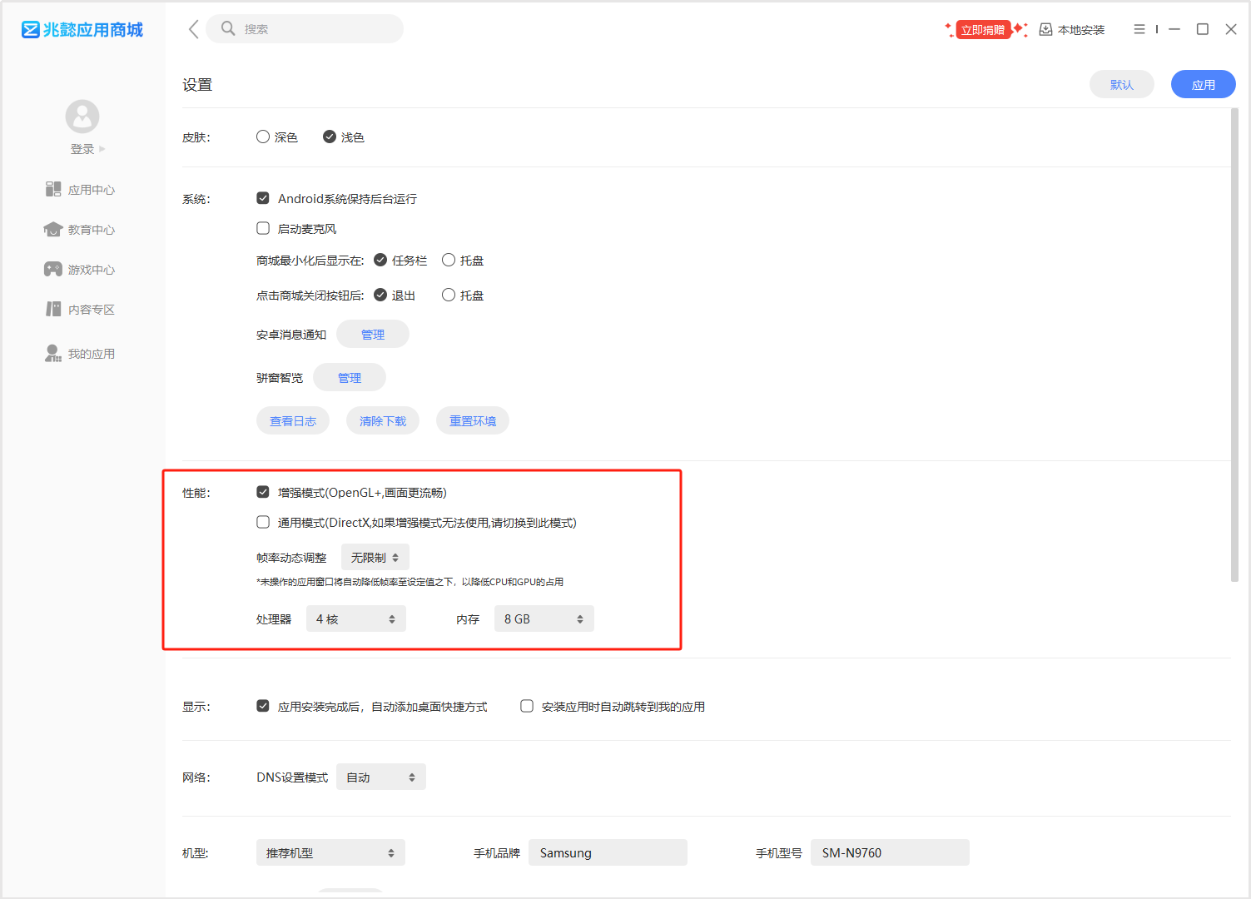Click the user avatar icon
1251x899 pixels.
click(x=82, y=117)
